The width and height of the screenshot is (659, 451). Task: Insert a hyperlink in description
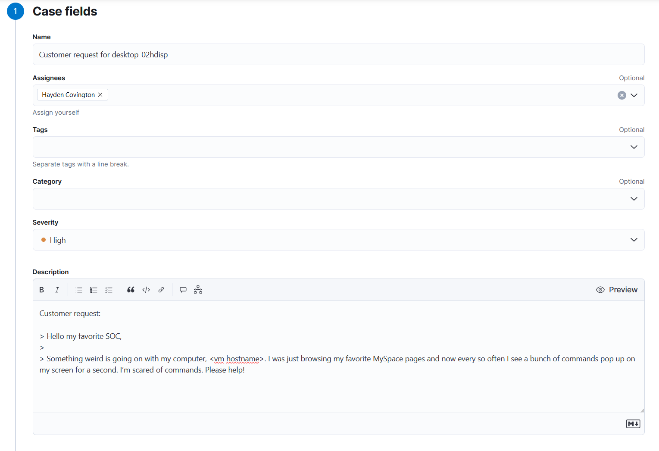(x=161, y=290)
